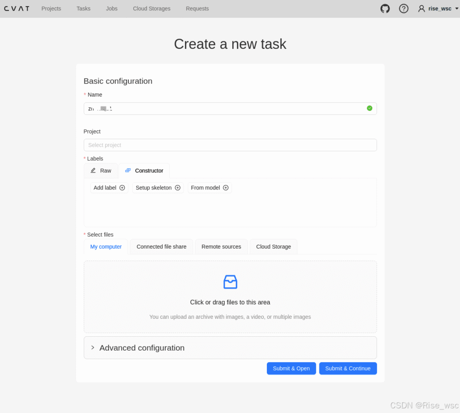This screenshot has width=460, height=413.
Task: Click Submit & Continue
Action: click(348, 369)
